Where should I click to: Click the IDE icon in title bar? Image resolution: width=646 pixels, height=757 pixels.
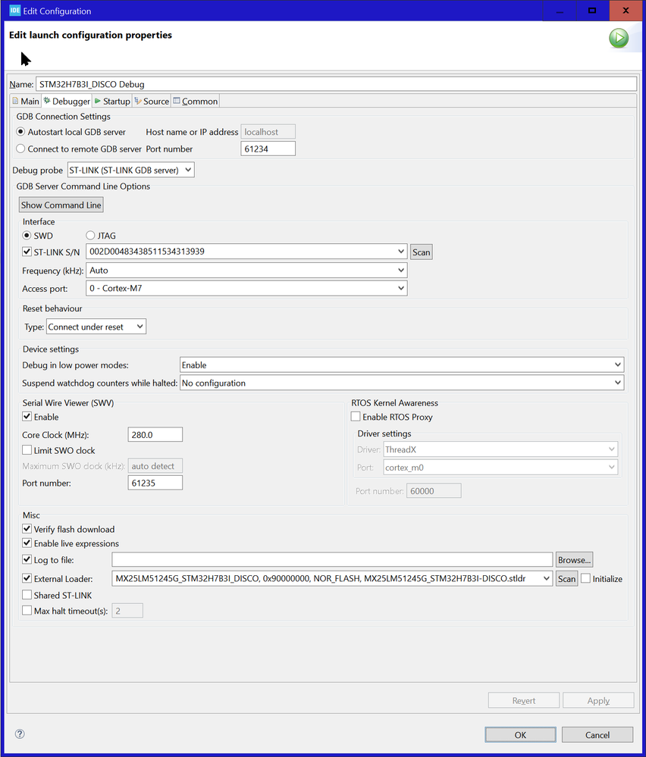pyautogui.click(x=14, y=10)
